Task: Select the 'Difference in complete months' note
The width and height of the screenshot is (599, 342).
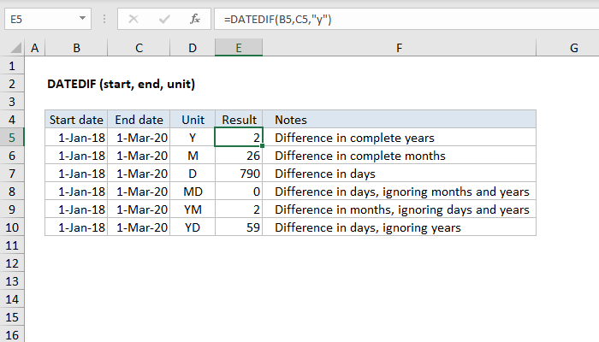Action: pos(359,156)
